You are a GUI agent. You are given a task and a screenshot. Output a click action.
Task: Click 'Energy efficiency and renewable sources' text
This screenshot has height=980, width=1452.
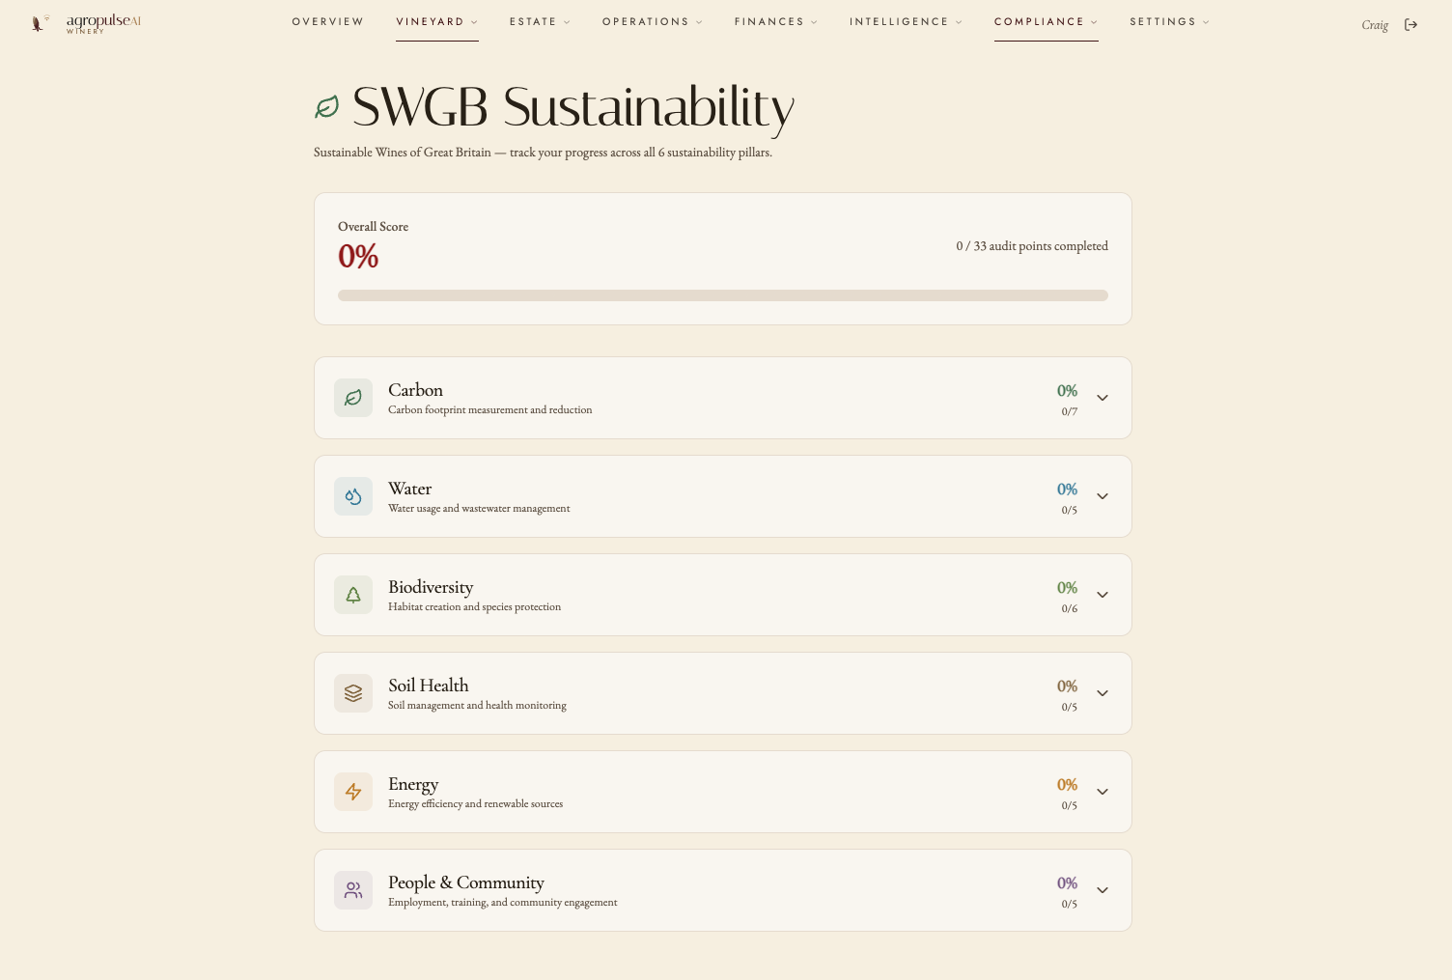click(475, 804)
